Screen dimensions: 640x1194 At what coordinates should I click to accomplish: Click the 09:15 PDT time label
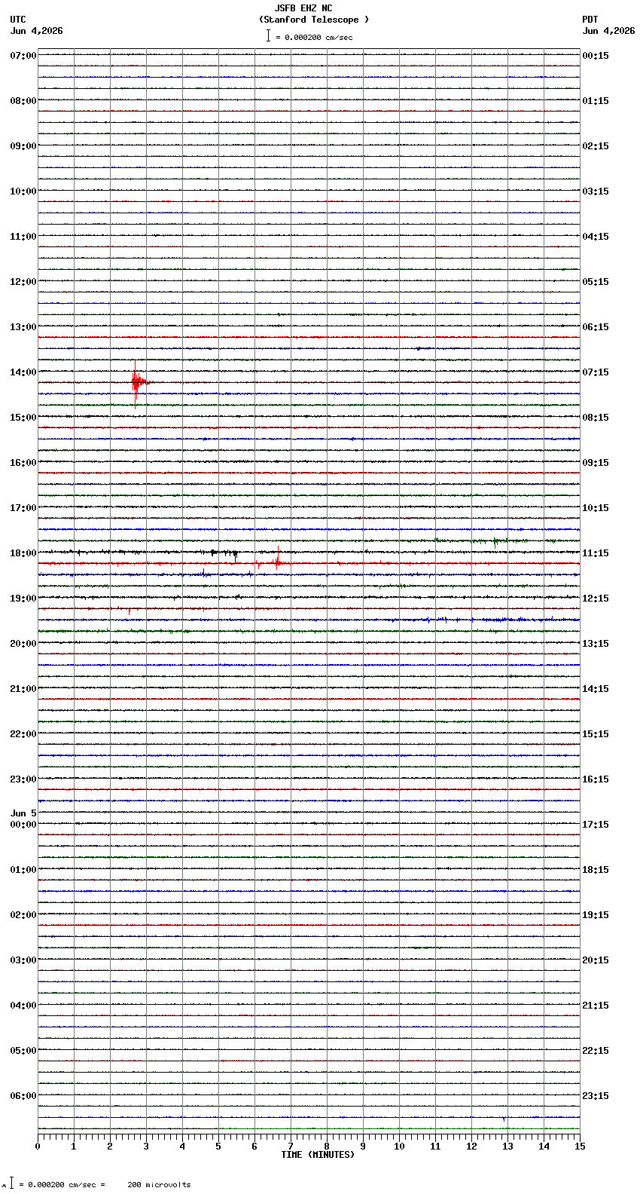tap(596, 463)
